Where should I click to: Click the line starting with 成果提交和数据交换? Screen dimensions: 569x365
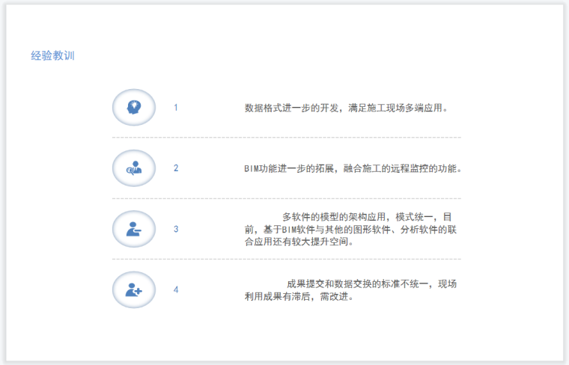click(x=371, y=283)
